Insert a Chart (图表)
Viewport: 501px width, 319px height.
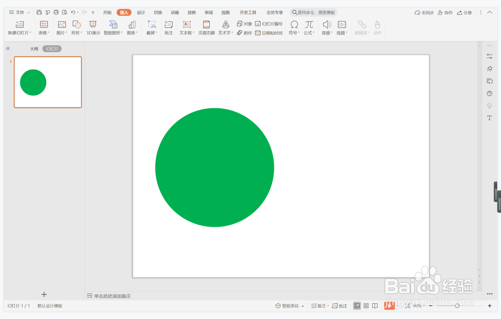tap(132, 28)
